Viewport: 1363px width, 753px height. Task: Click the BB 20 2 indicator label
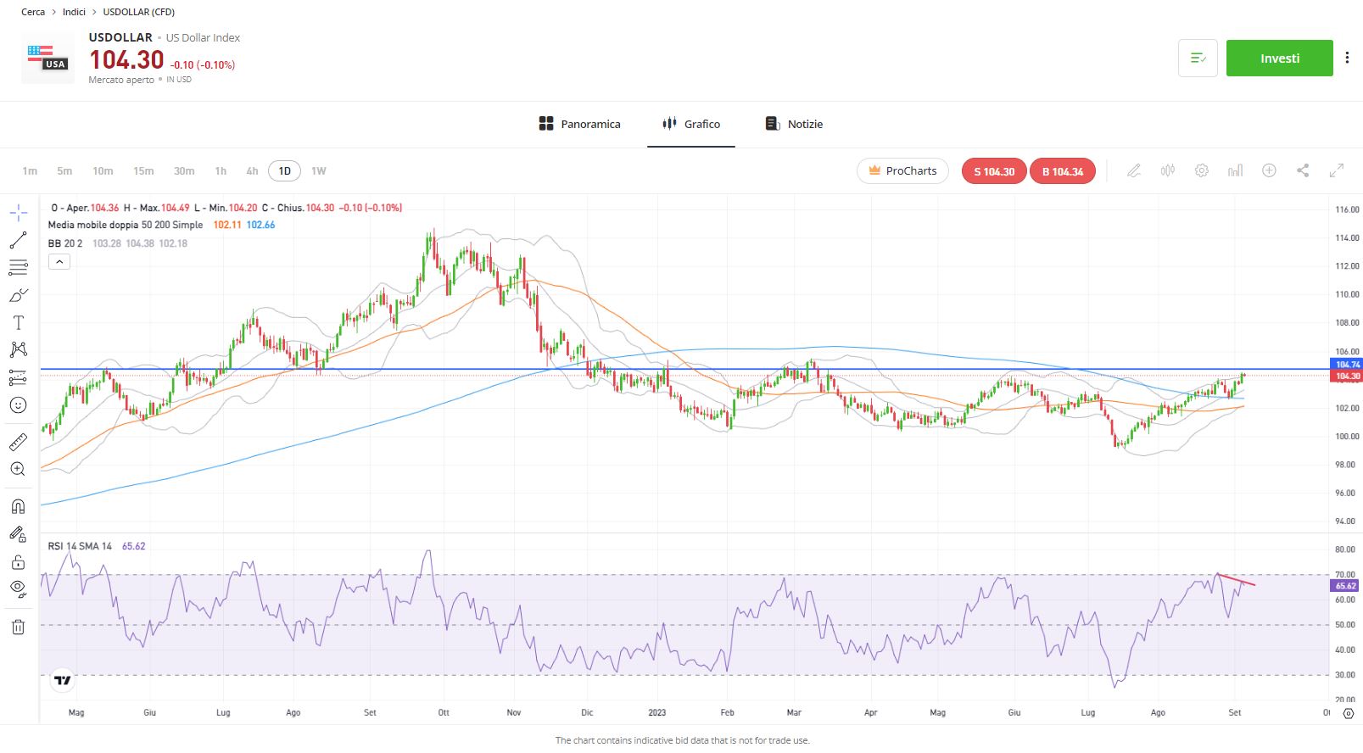[65, 243]
